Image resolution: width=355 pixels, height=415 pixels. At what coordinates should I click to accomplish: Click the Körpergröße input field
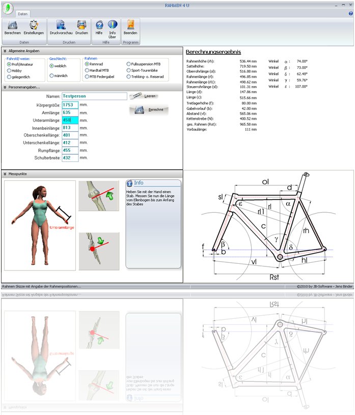coord(70,104)
